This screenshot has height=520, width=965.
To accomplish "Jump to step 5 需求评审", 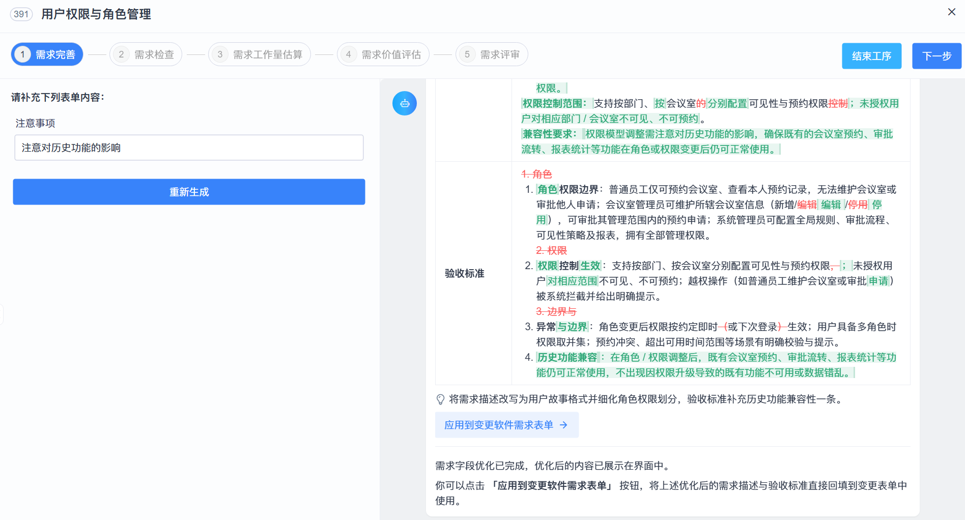I will point(492,54).
